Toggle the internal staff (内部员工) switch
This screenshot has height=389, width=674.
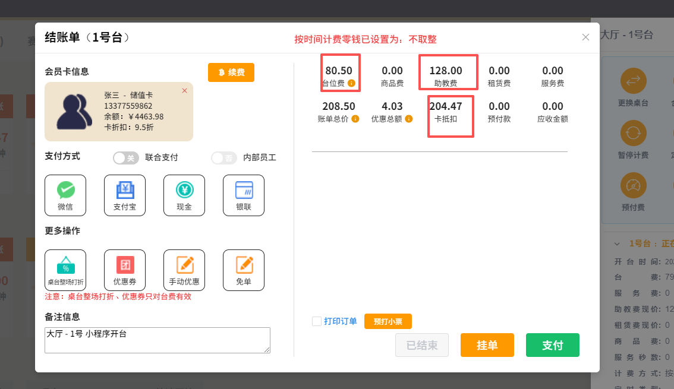[224, 158]
